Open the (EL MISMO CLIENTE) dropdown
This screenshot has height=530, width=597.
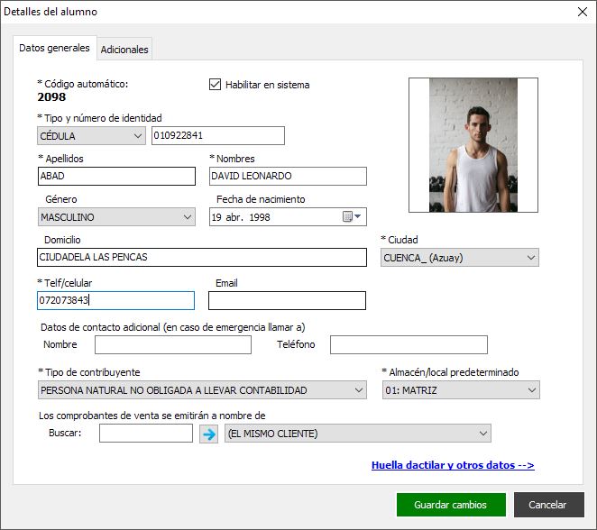point(357,434)
